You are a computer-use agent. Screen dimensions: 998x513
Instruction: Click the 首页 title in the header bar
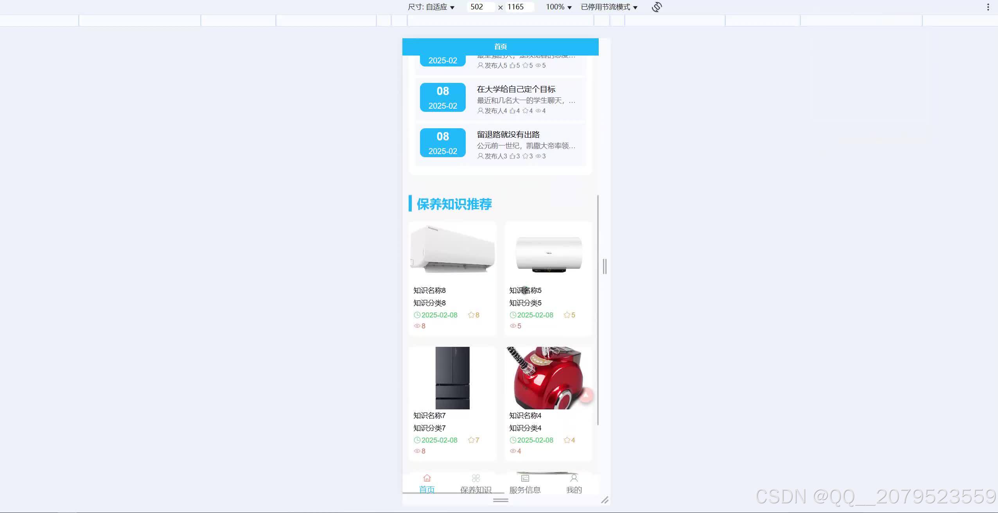(x=501, y=47)
